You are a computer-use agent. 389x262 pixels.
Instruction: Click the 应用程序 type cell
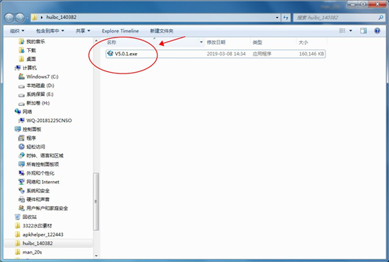point(262,54)
